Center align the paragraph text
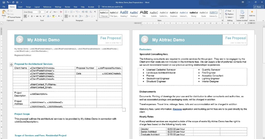The height and width of the screenshot is (139, 265). click(69, 16)
